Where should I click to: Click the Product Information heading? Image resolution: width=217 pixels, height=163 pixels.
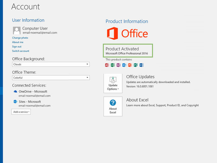click(x=127, y=21)
